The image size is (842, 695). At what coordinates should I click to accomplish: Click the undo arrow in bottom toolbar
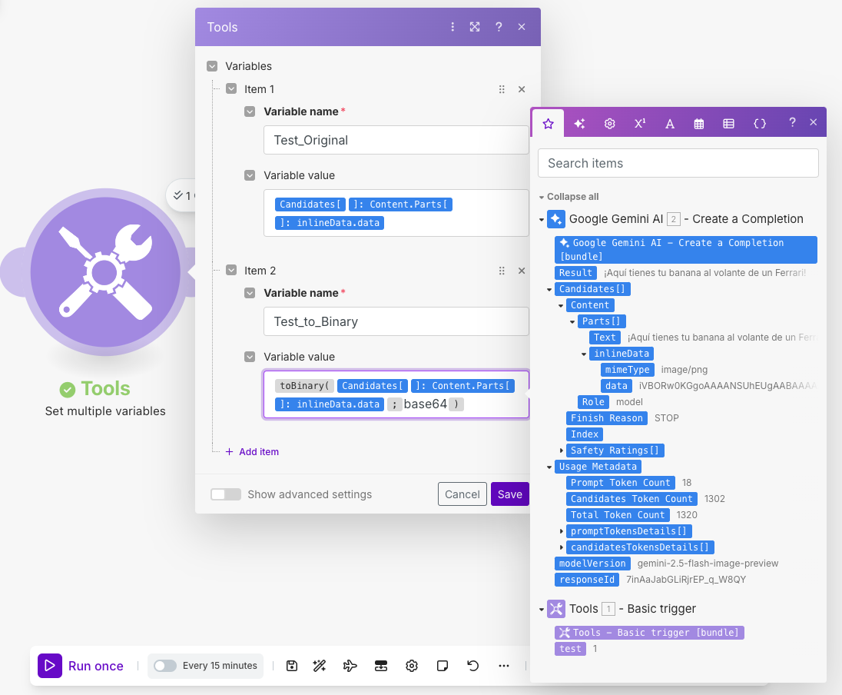473,666
